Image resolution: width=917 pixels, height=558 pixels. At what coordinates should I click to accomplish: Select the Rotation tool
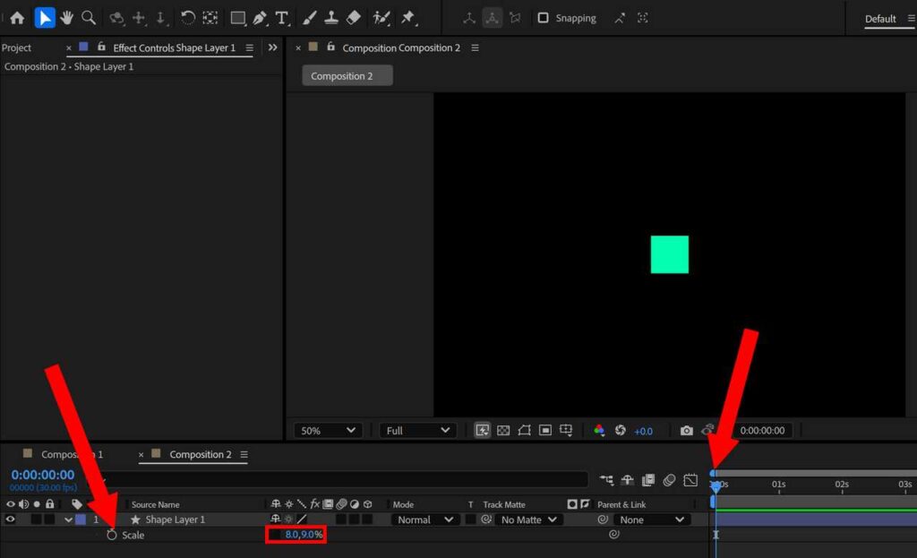[x=187, y=18]
